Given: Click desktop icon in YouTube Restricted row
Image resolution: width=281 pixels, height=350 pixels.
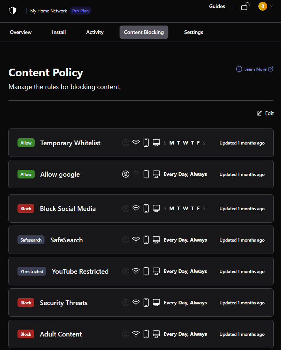Looking at the screenshot, I should pyautogui.click(x=156, y=271).
